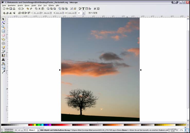The image size is (190, 133).
Task: Select the Selector arrow tool
Action: 3,19
